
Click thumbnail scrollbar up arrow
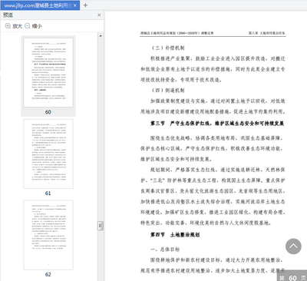click(101, 36)
